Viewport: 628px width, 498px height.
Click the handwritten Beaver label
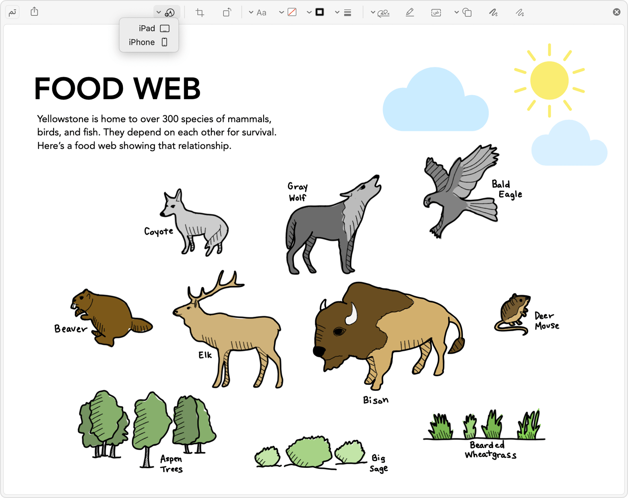(x=70, y=329)
